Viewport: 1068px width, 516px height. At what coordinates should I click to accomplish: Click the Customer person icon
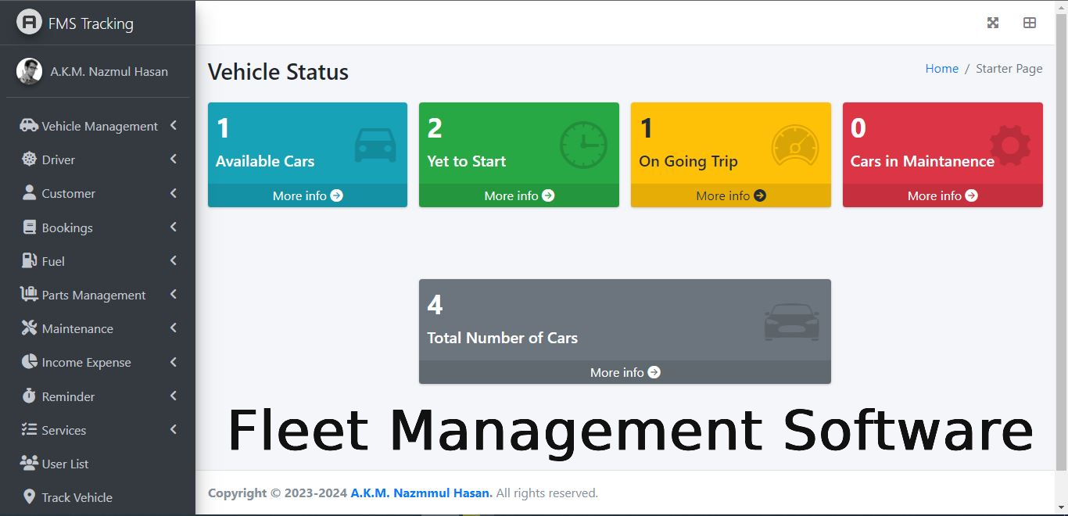click(x=29, y=193)
